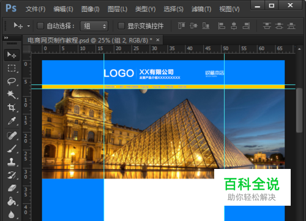Click the scroll up arrow
The image size is (306, 221).
(299, 49)
